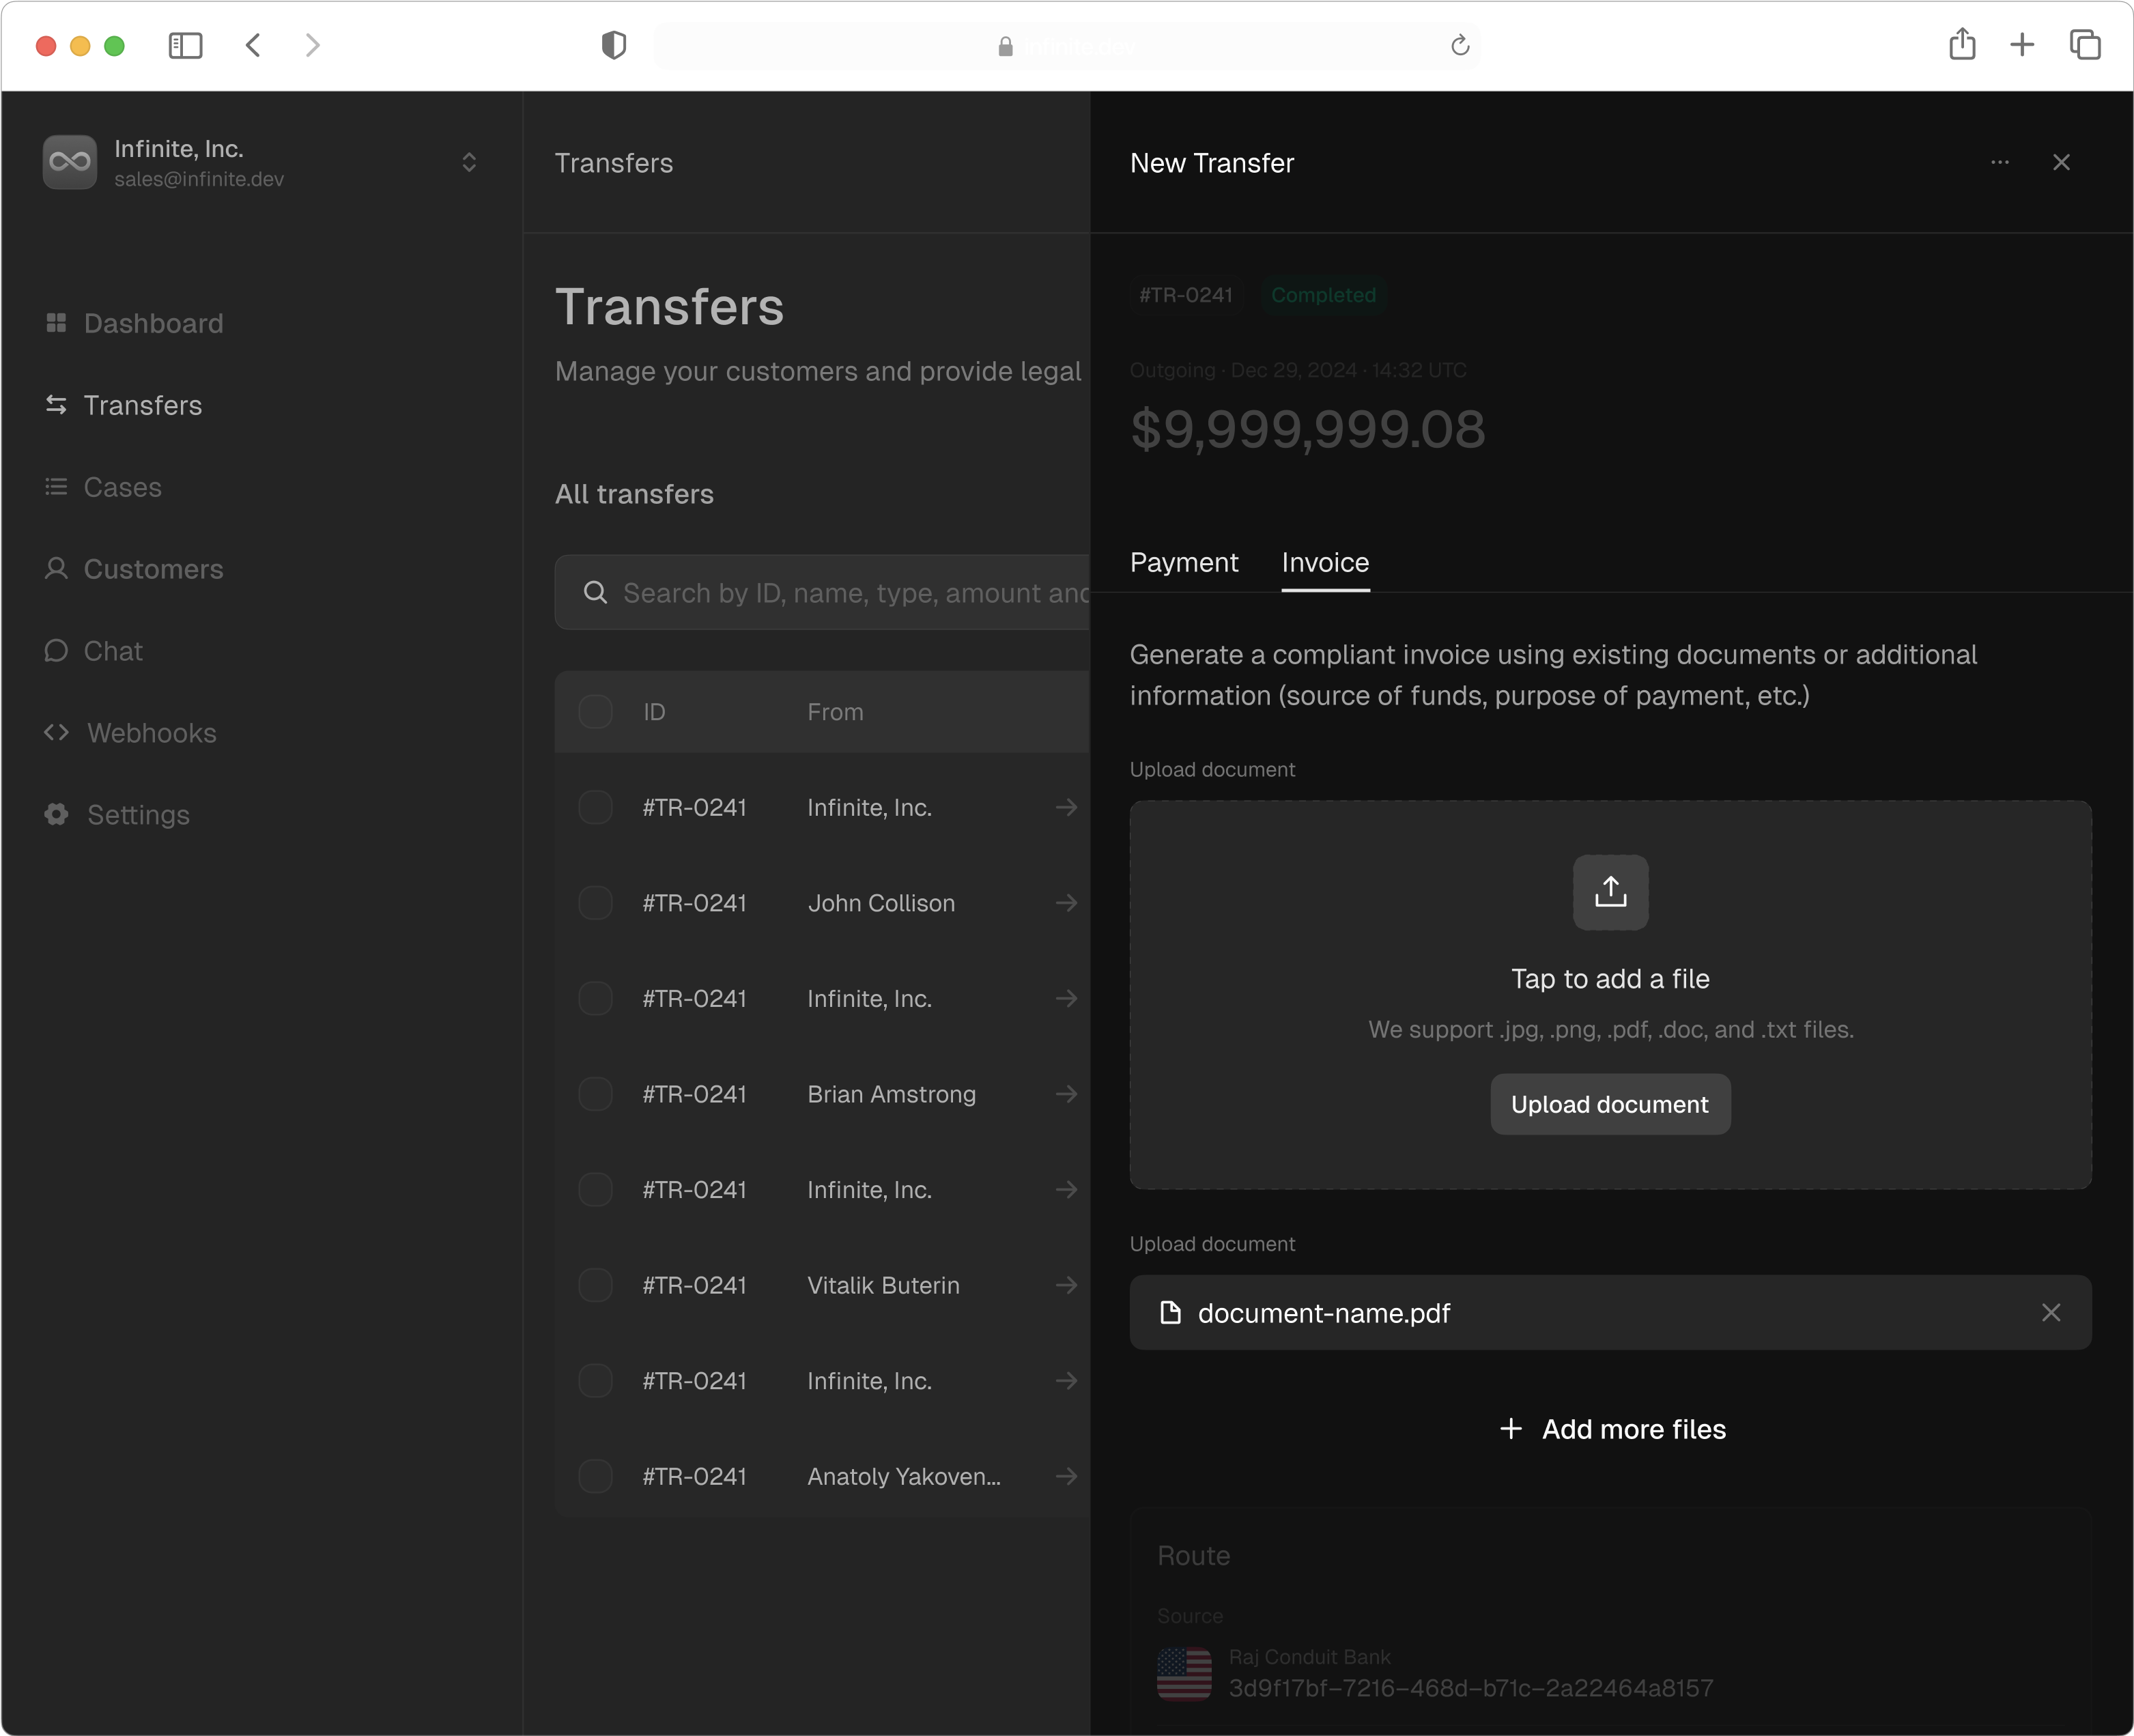Check the Vitalik Buterin row checkbox
Image resolution: width=2134 pixels, height=1736 pixels.
tap(595, 1285)
